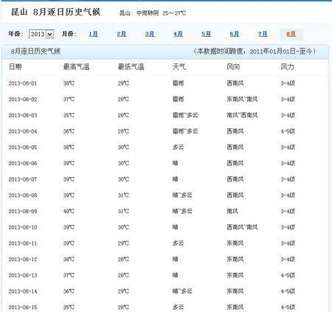Image resolution: width=332 pixels, height=312 pixels.
Task: Click the 南风 wind cell for 2013-08-09
Action: coord(232,211)
